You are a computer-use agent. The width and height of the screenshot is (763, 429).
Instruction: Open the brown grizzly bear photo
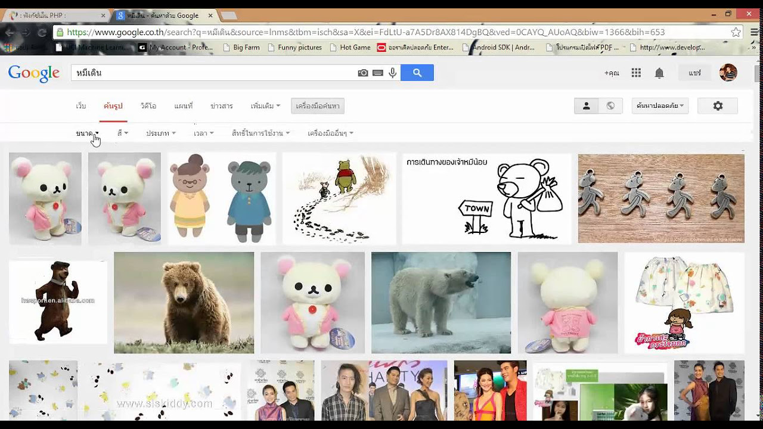point(184,303)
